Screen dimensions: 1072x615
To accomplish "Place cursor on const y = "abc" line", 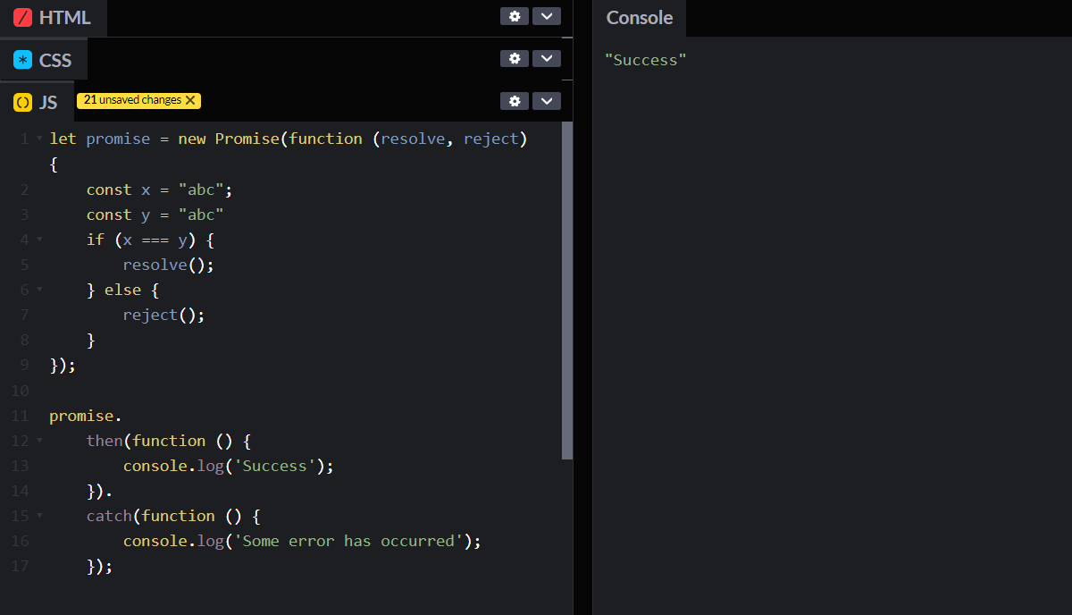I will [155, 215].
